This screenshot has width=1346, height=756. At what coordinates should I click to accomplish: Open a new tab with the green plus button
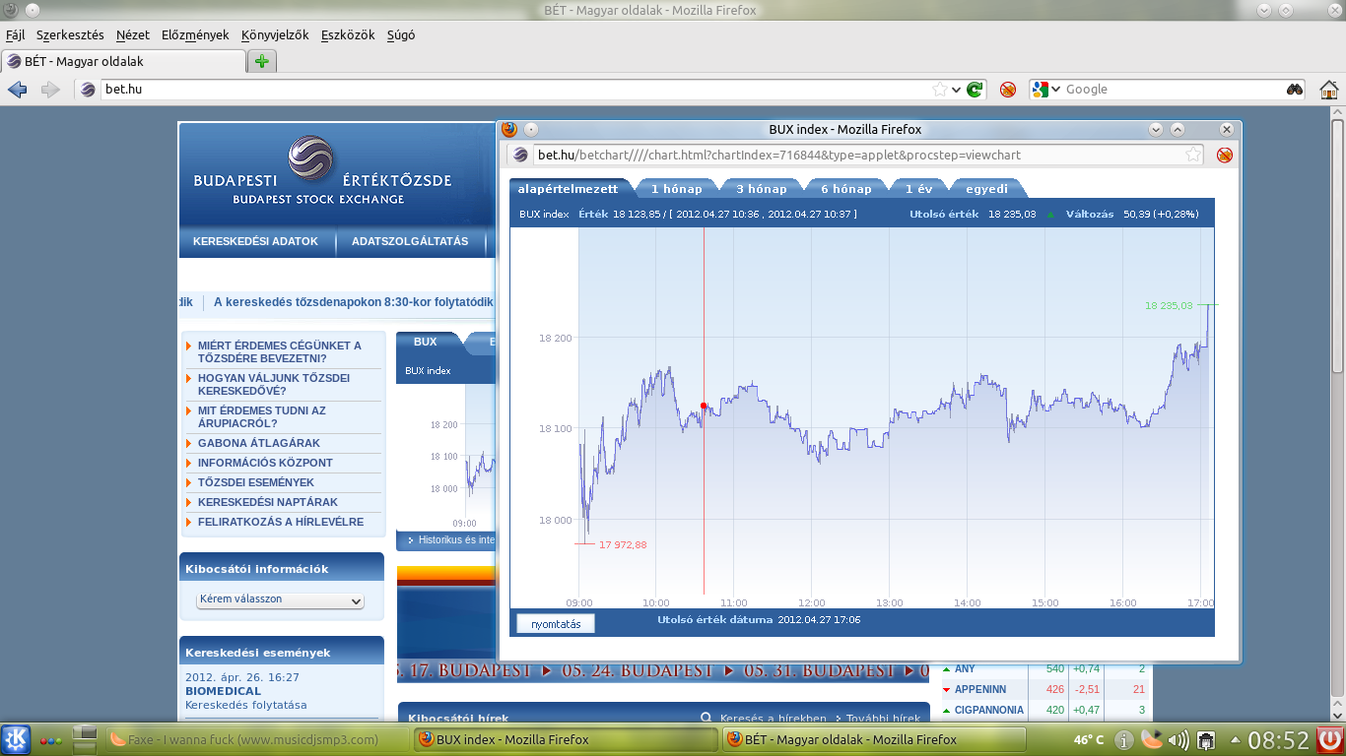[x=261, y=61]
